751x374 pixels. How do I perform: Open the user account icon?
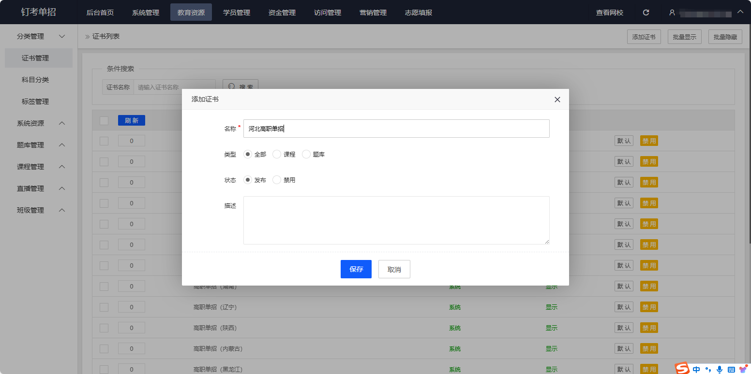coord(672,13)
